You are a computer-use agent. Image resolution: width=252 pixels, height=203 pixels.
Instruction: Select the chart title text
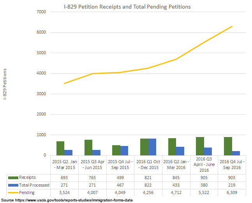click(127, 7)
